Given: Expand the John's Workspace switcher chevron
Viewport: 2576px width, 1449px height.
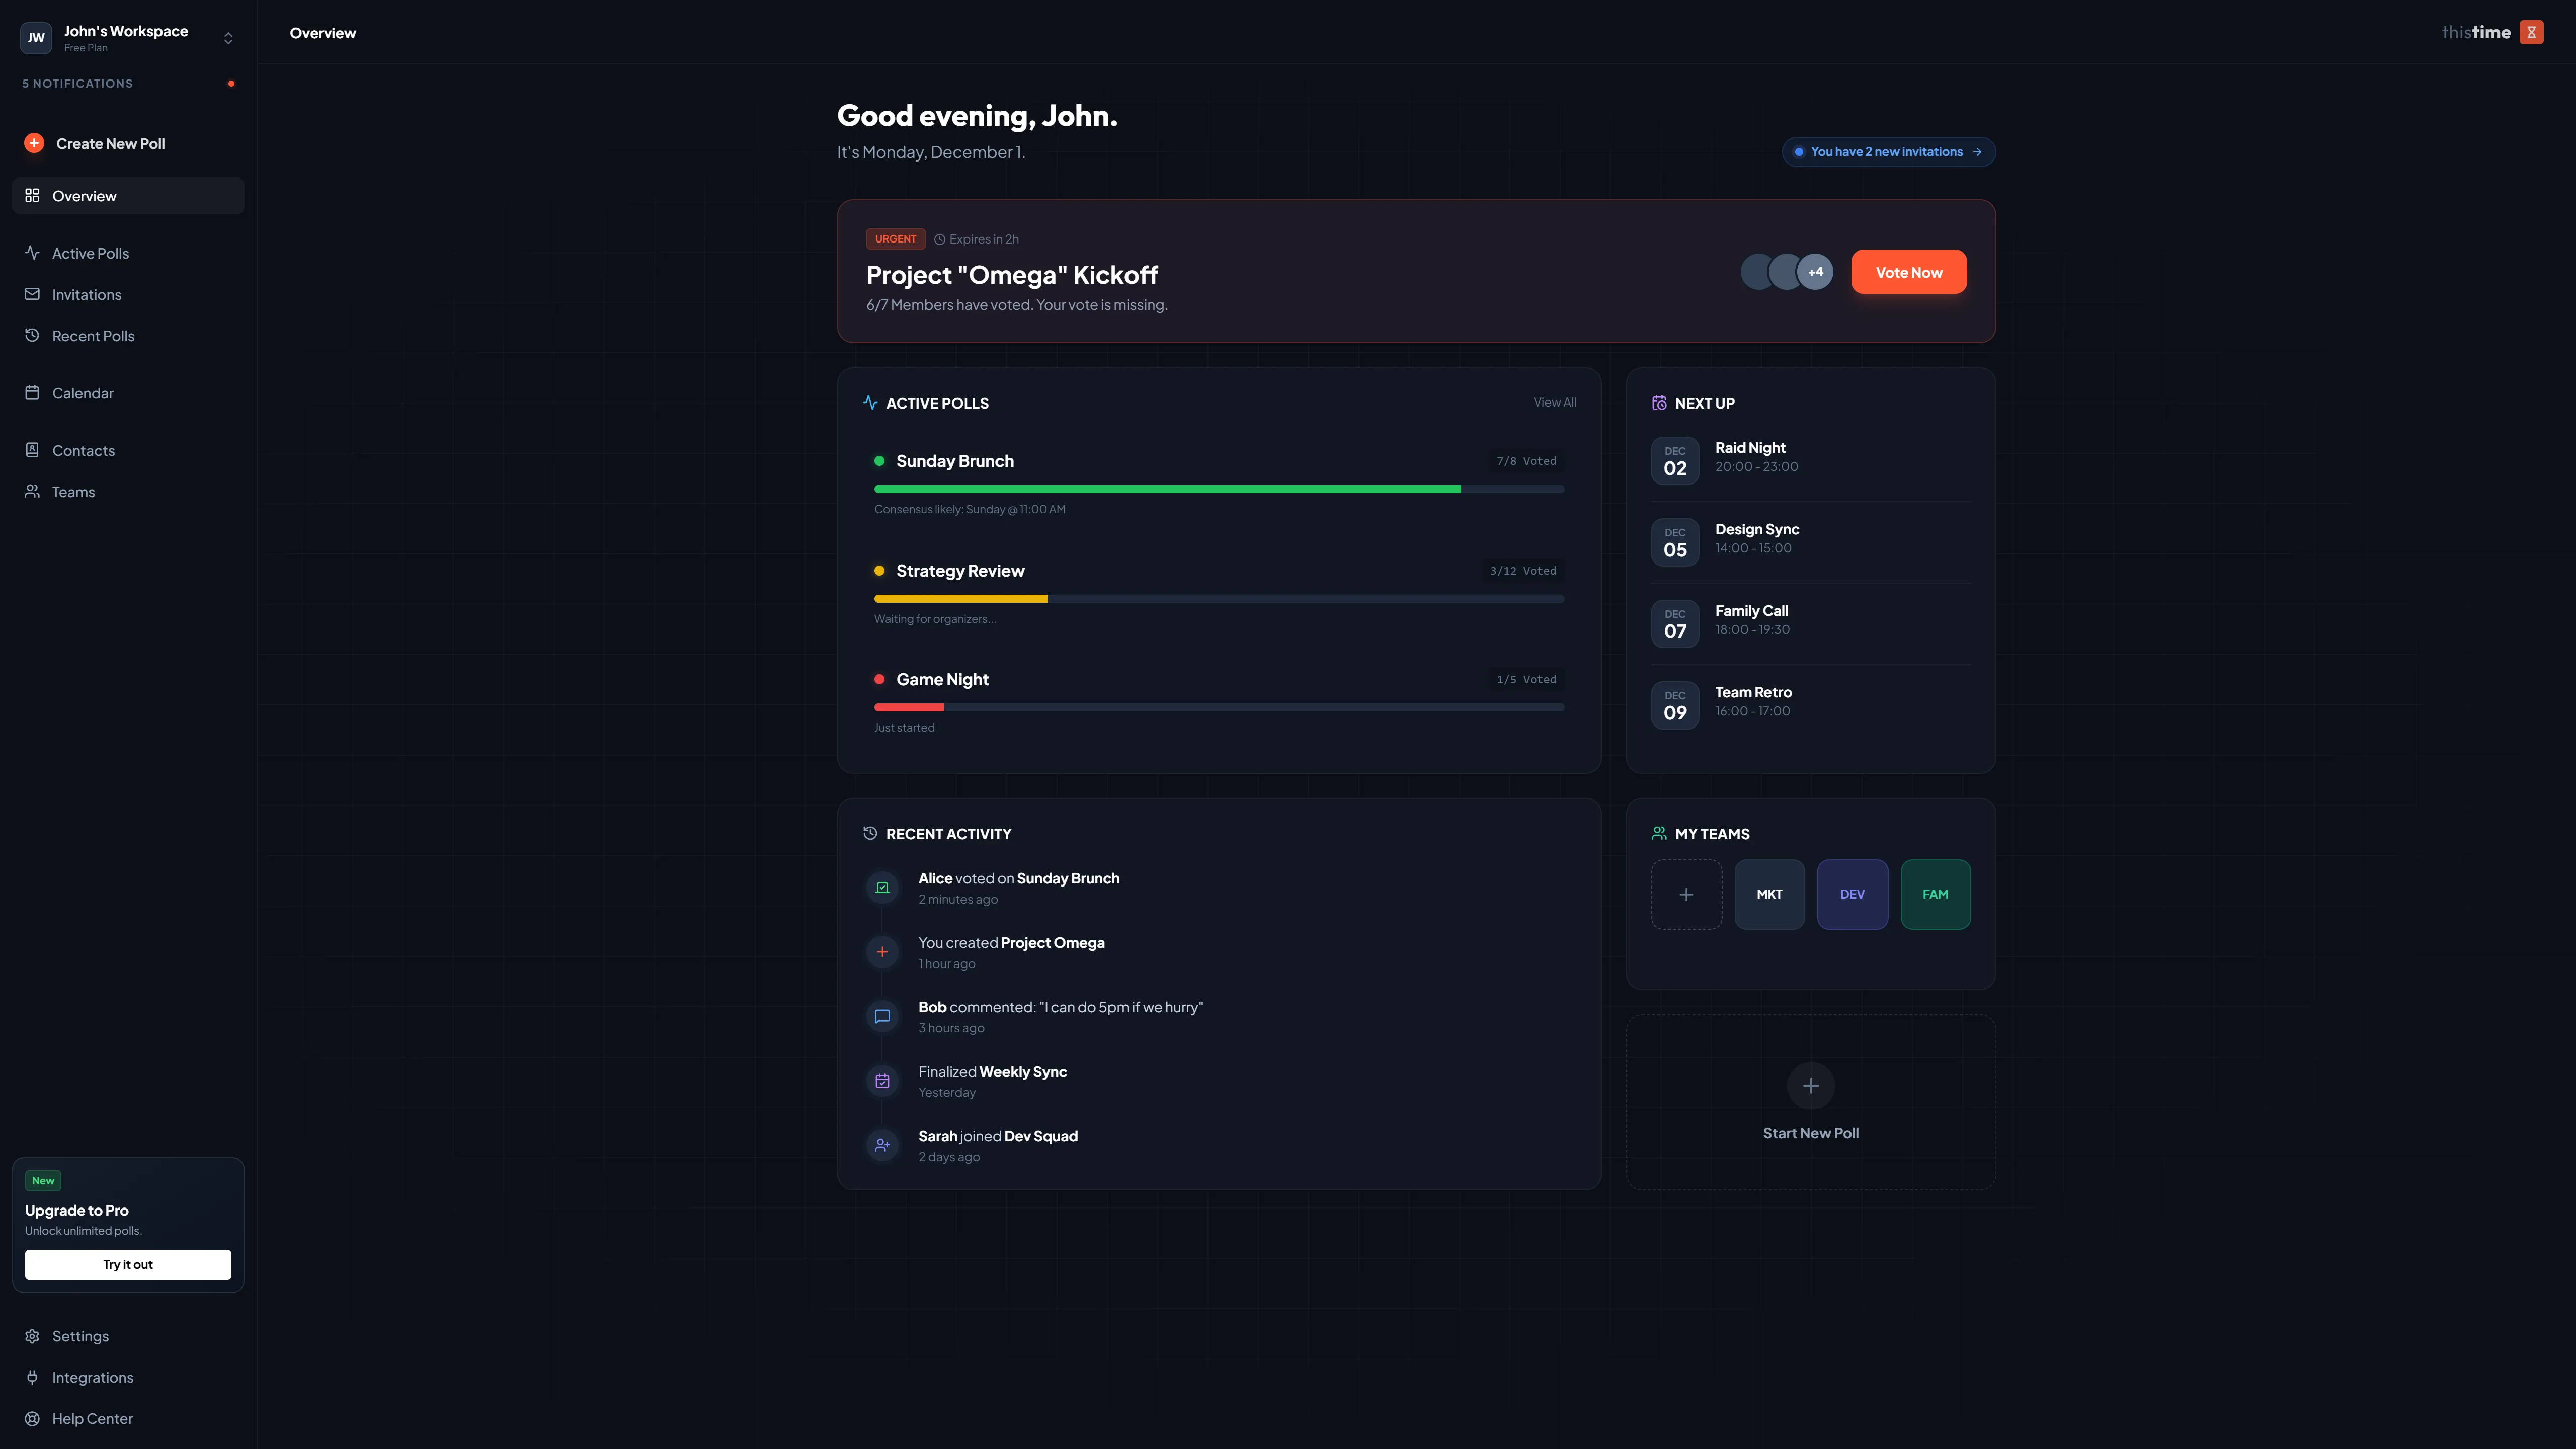Looking at the screenshot, I should [x=228, y=38].
